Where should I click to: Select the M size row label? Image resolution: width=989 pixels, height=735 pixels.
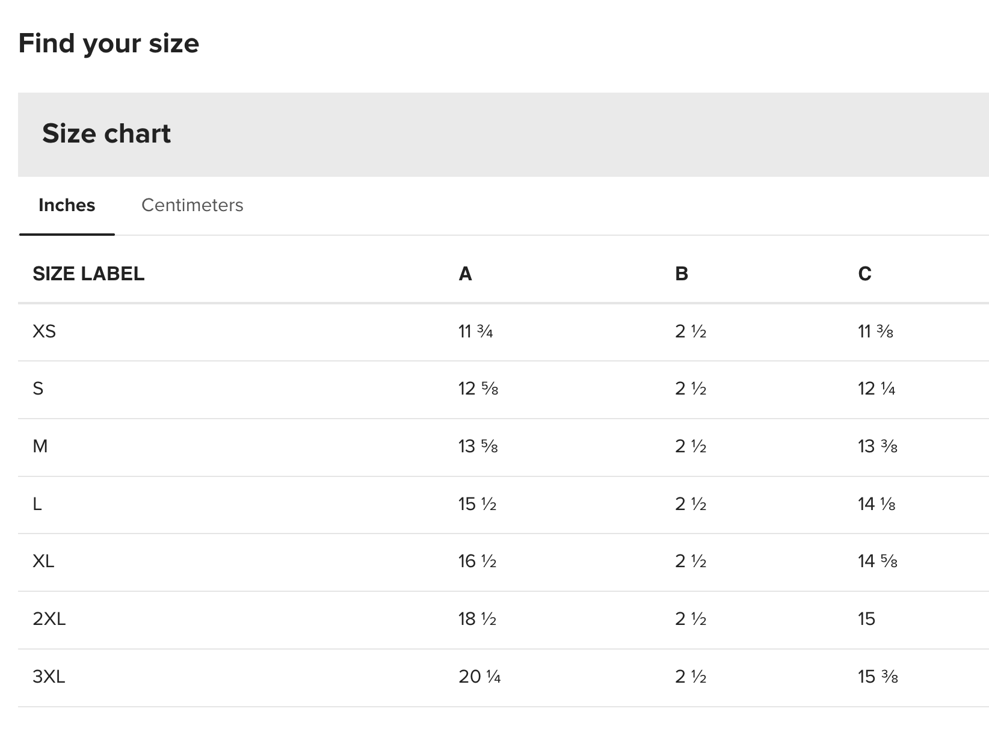click(40, 446)
